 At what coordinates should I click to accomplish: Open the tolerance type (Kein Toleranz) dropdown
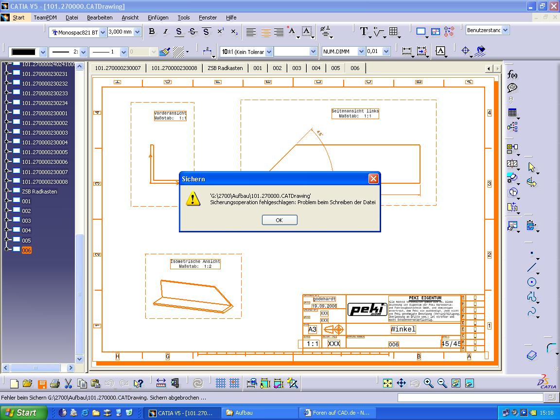(x=269, y=52)
